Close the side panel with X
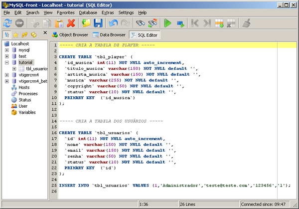Screen dimensions: 299x209 [x=45, y=32]
